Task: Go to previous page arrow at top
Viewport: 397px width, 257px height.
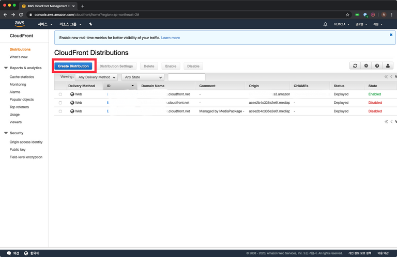Action: [391, 77]
